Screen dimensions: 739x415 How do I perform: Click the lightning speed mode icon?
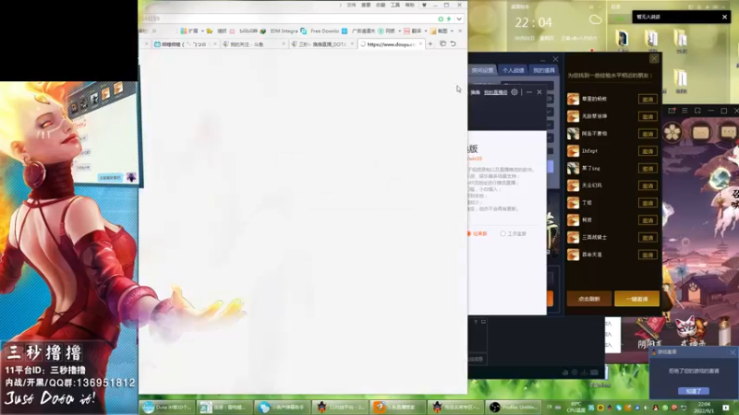point(449,18)
